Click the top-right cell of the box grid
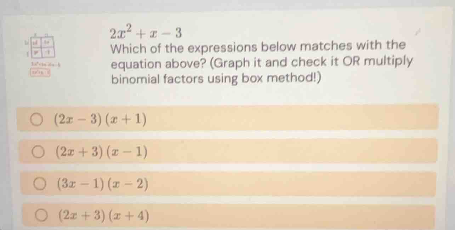 tap(49, 41)
